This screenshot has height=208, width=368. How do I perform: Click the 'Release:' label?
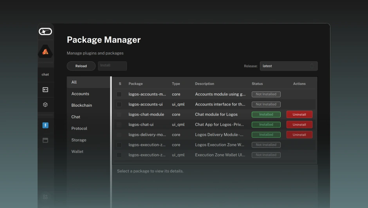(251, 66)
